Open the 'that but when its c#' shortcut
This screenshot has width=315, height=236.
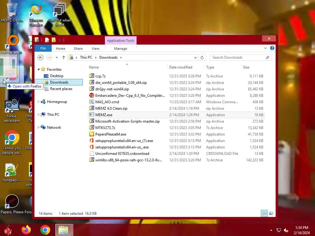click(x=60, y=15)
